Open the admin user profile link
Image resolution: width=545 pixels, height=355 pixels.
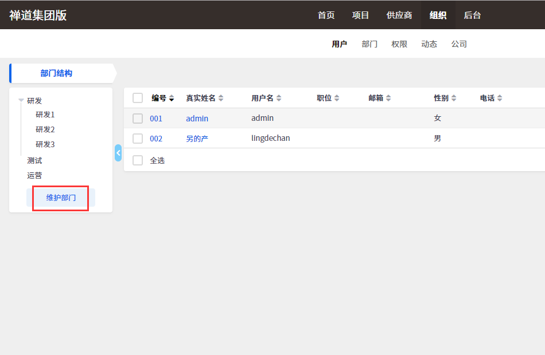197,119
